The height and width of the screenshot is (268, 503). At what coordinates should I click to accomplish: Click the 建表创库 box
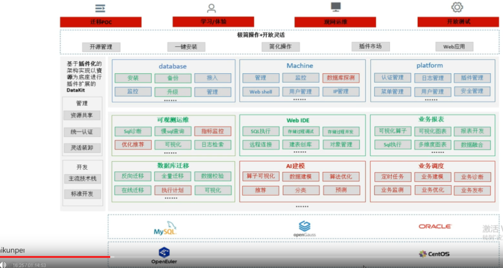click(301, 145)
